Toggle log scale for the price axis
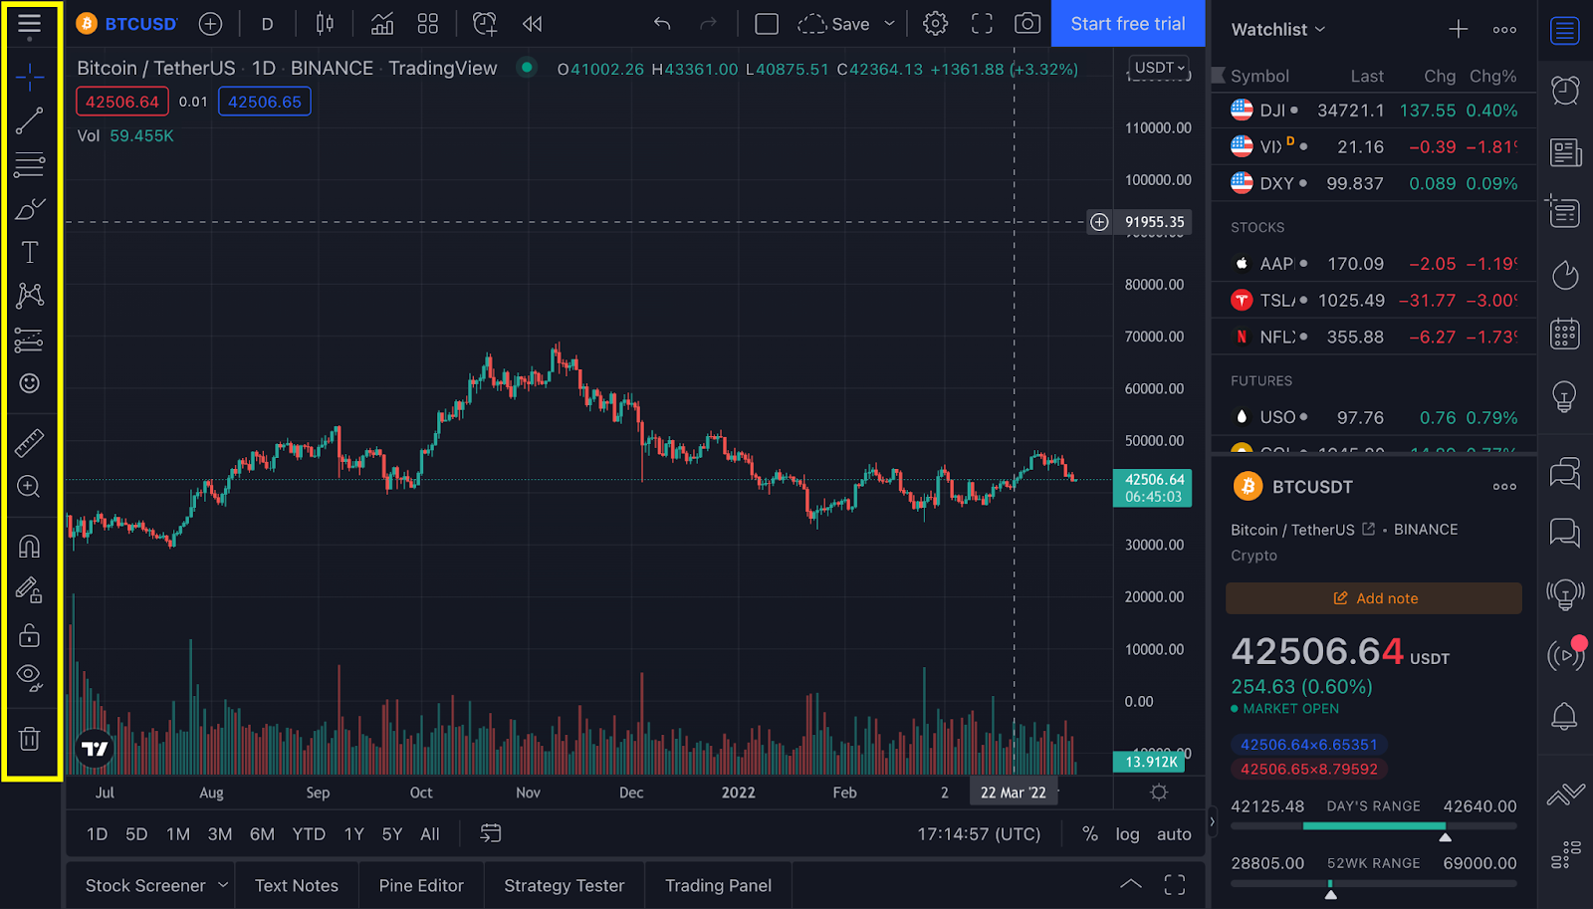 (1127, 833)
